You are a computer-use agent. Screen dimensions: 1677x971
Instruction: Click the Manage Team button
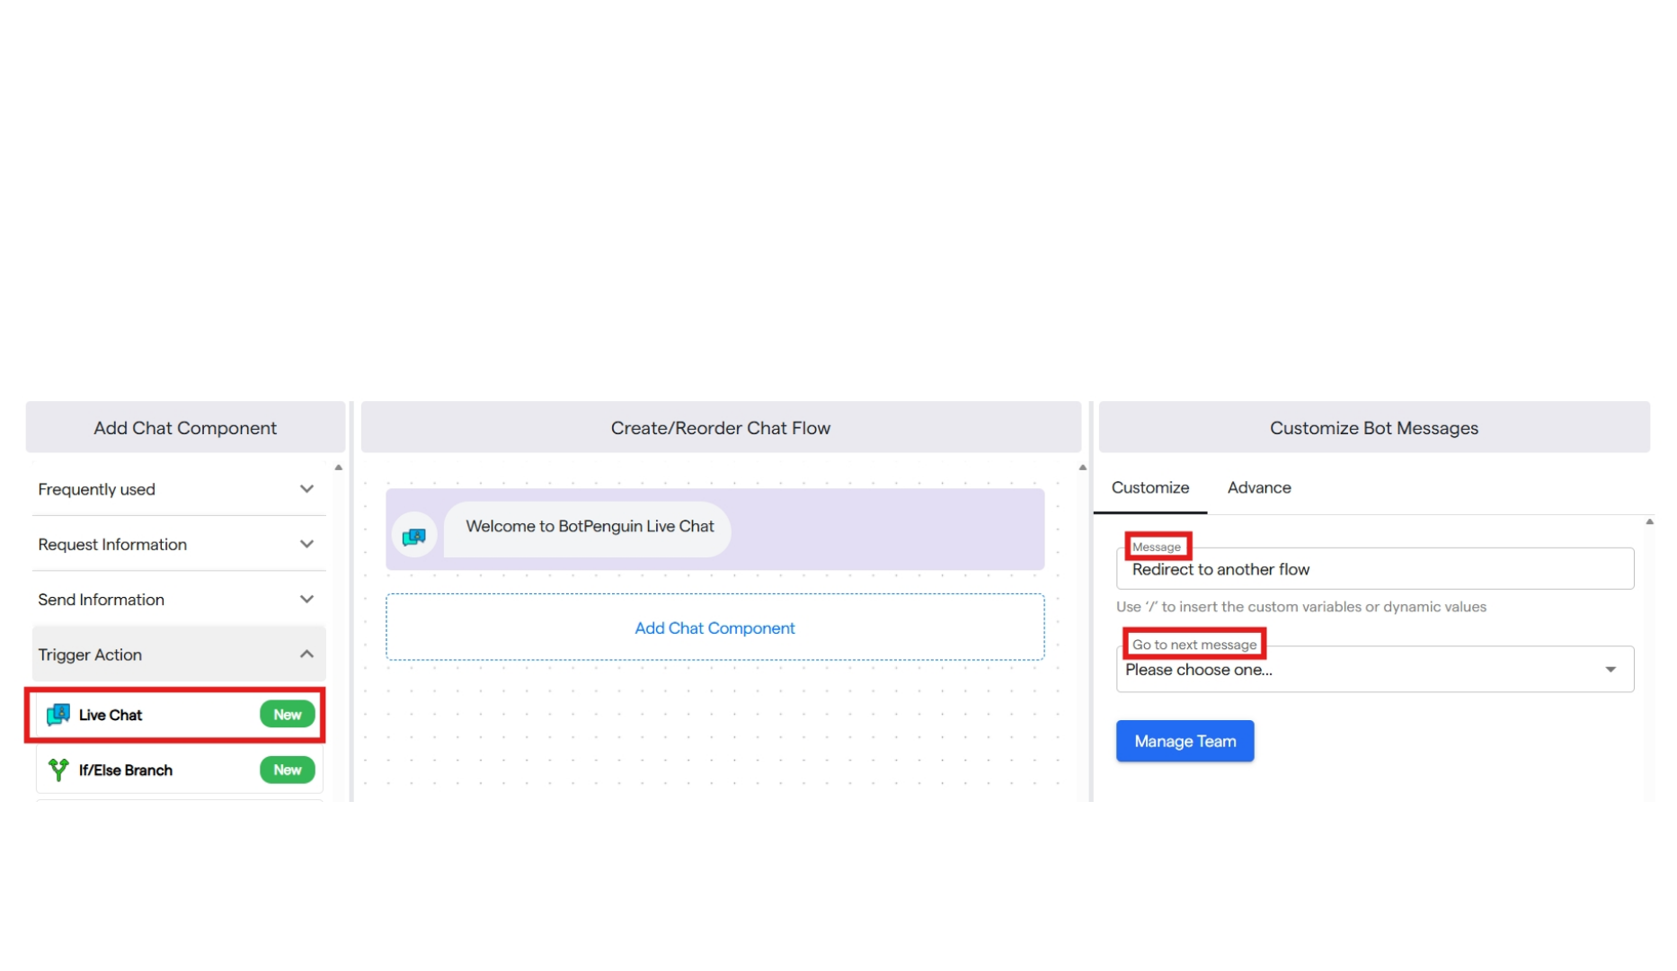pos(1185,741)
